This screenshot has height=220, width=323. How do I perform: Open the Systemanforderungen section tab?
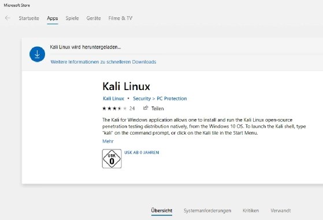click(x=207, y=211)
